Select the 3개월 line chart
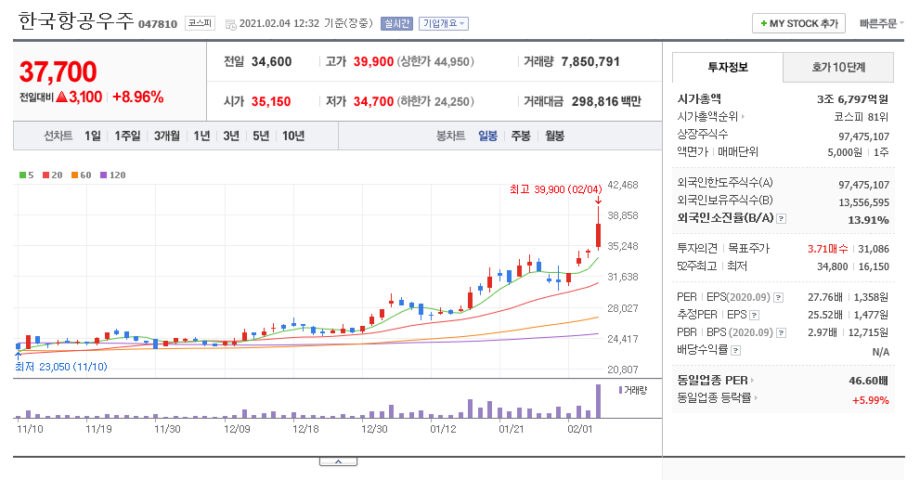 point(167,136)
